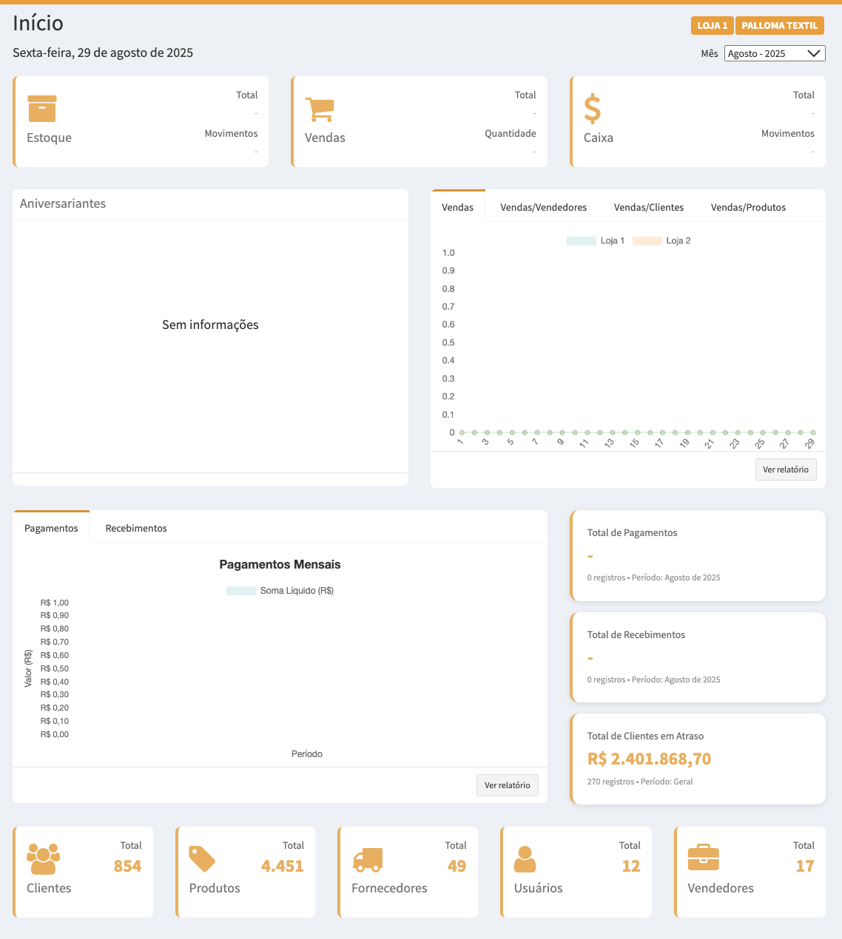This screenshot has height=939, width=842.
Task: Click the Estoque box icon
Action: point(41,109)
